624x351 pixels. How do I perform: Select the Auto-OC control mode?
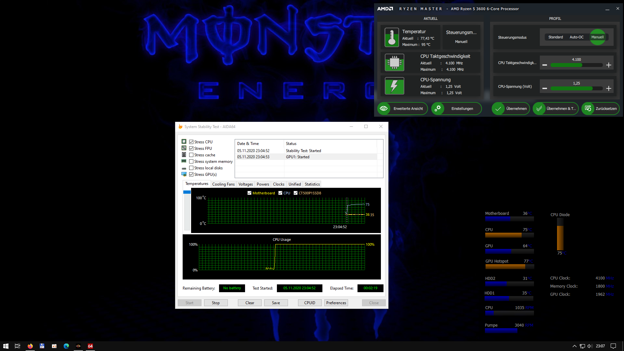click(x=576, y=37)
